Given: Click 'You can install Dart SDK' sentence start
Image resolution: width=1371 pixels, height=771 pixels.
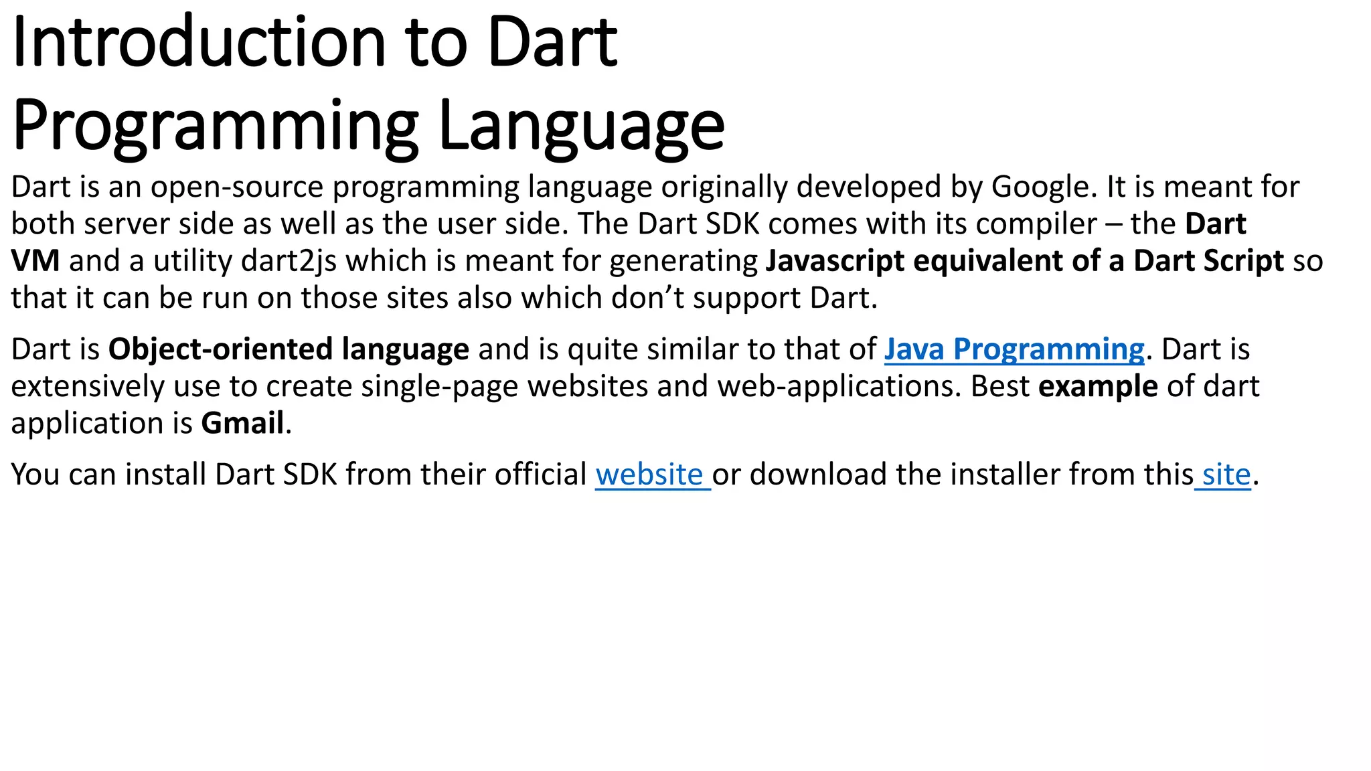Looking at the screenshot, I should point(175,475).
